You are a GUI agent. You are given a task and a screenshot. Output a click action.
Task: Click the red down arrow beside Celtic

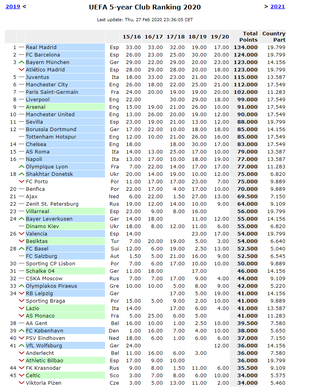tap(22, 375)
